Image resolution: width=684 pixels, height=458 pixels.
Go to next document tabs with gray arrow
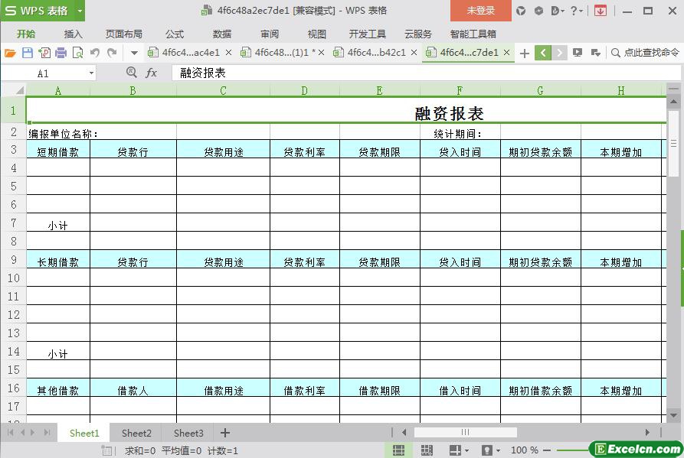pyautogui.click(x=560, y=53)
